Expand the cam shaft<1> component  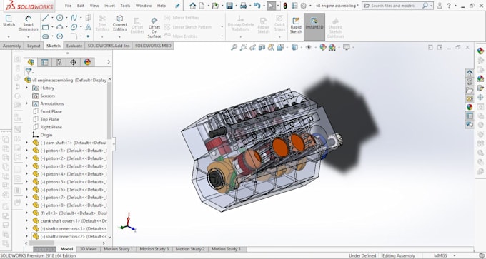pyautogui.click(x=26, y=142)
